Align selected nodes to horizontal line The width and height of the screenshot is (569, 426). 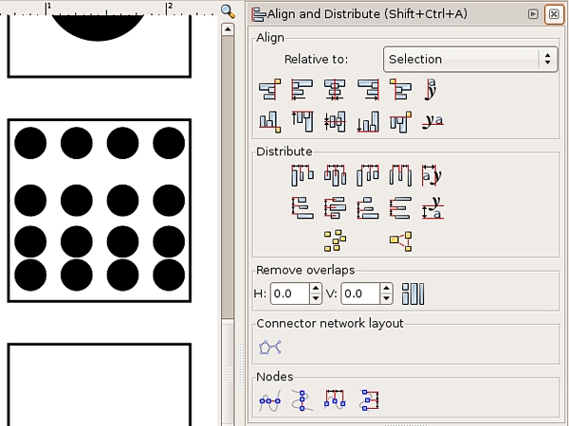point(270,401)
